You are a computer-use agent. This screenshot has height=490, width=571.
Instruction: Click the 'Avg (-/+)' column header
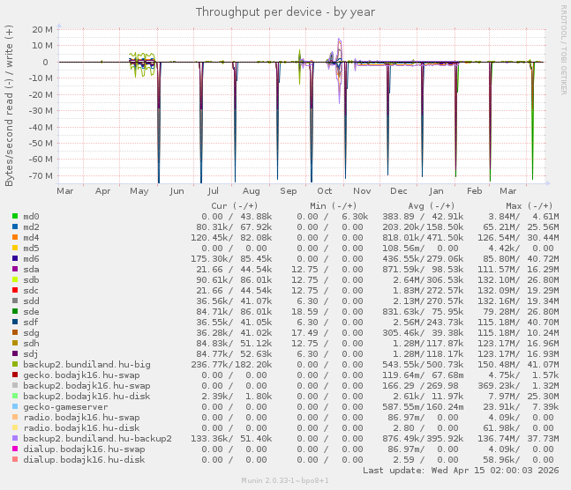[432, 206]
